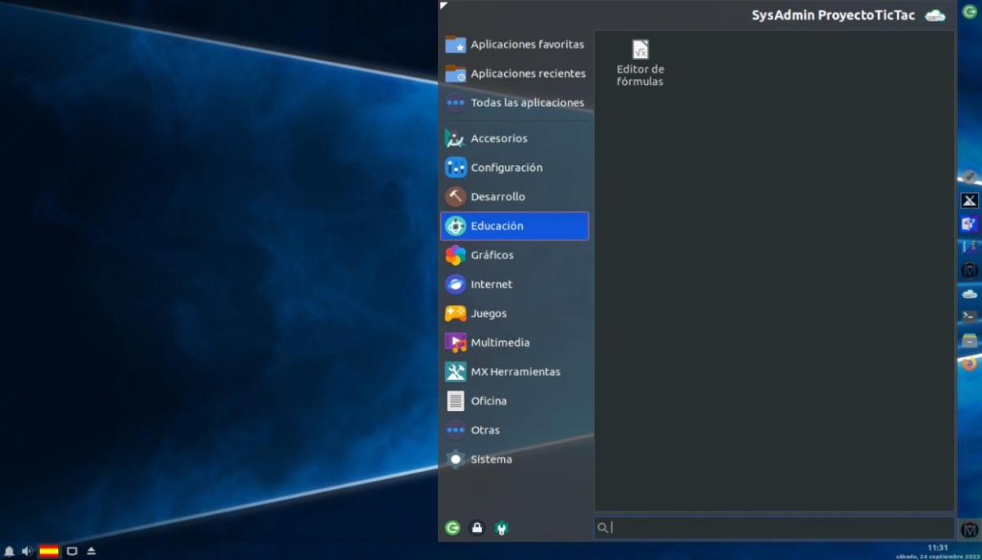Show Todas las aplicaciones

coord(515,103)
